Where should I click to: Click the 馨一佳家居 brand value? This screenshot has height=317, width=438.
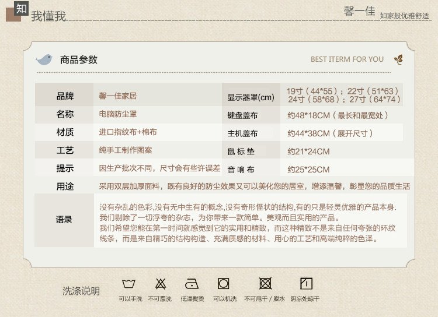click(118, 96)
